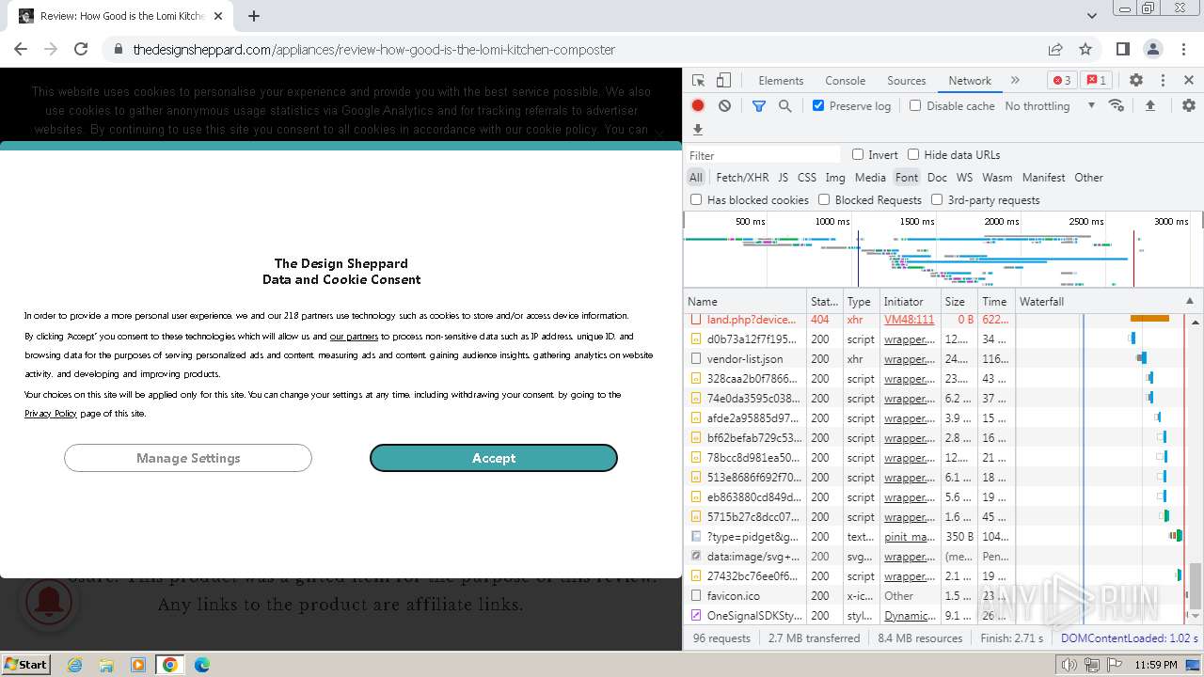The height and width of the screenshot is (677, 1204).
Task: Go back in browser history
Action: [x=21, y=49]
